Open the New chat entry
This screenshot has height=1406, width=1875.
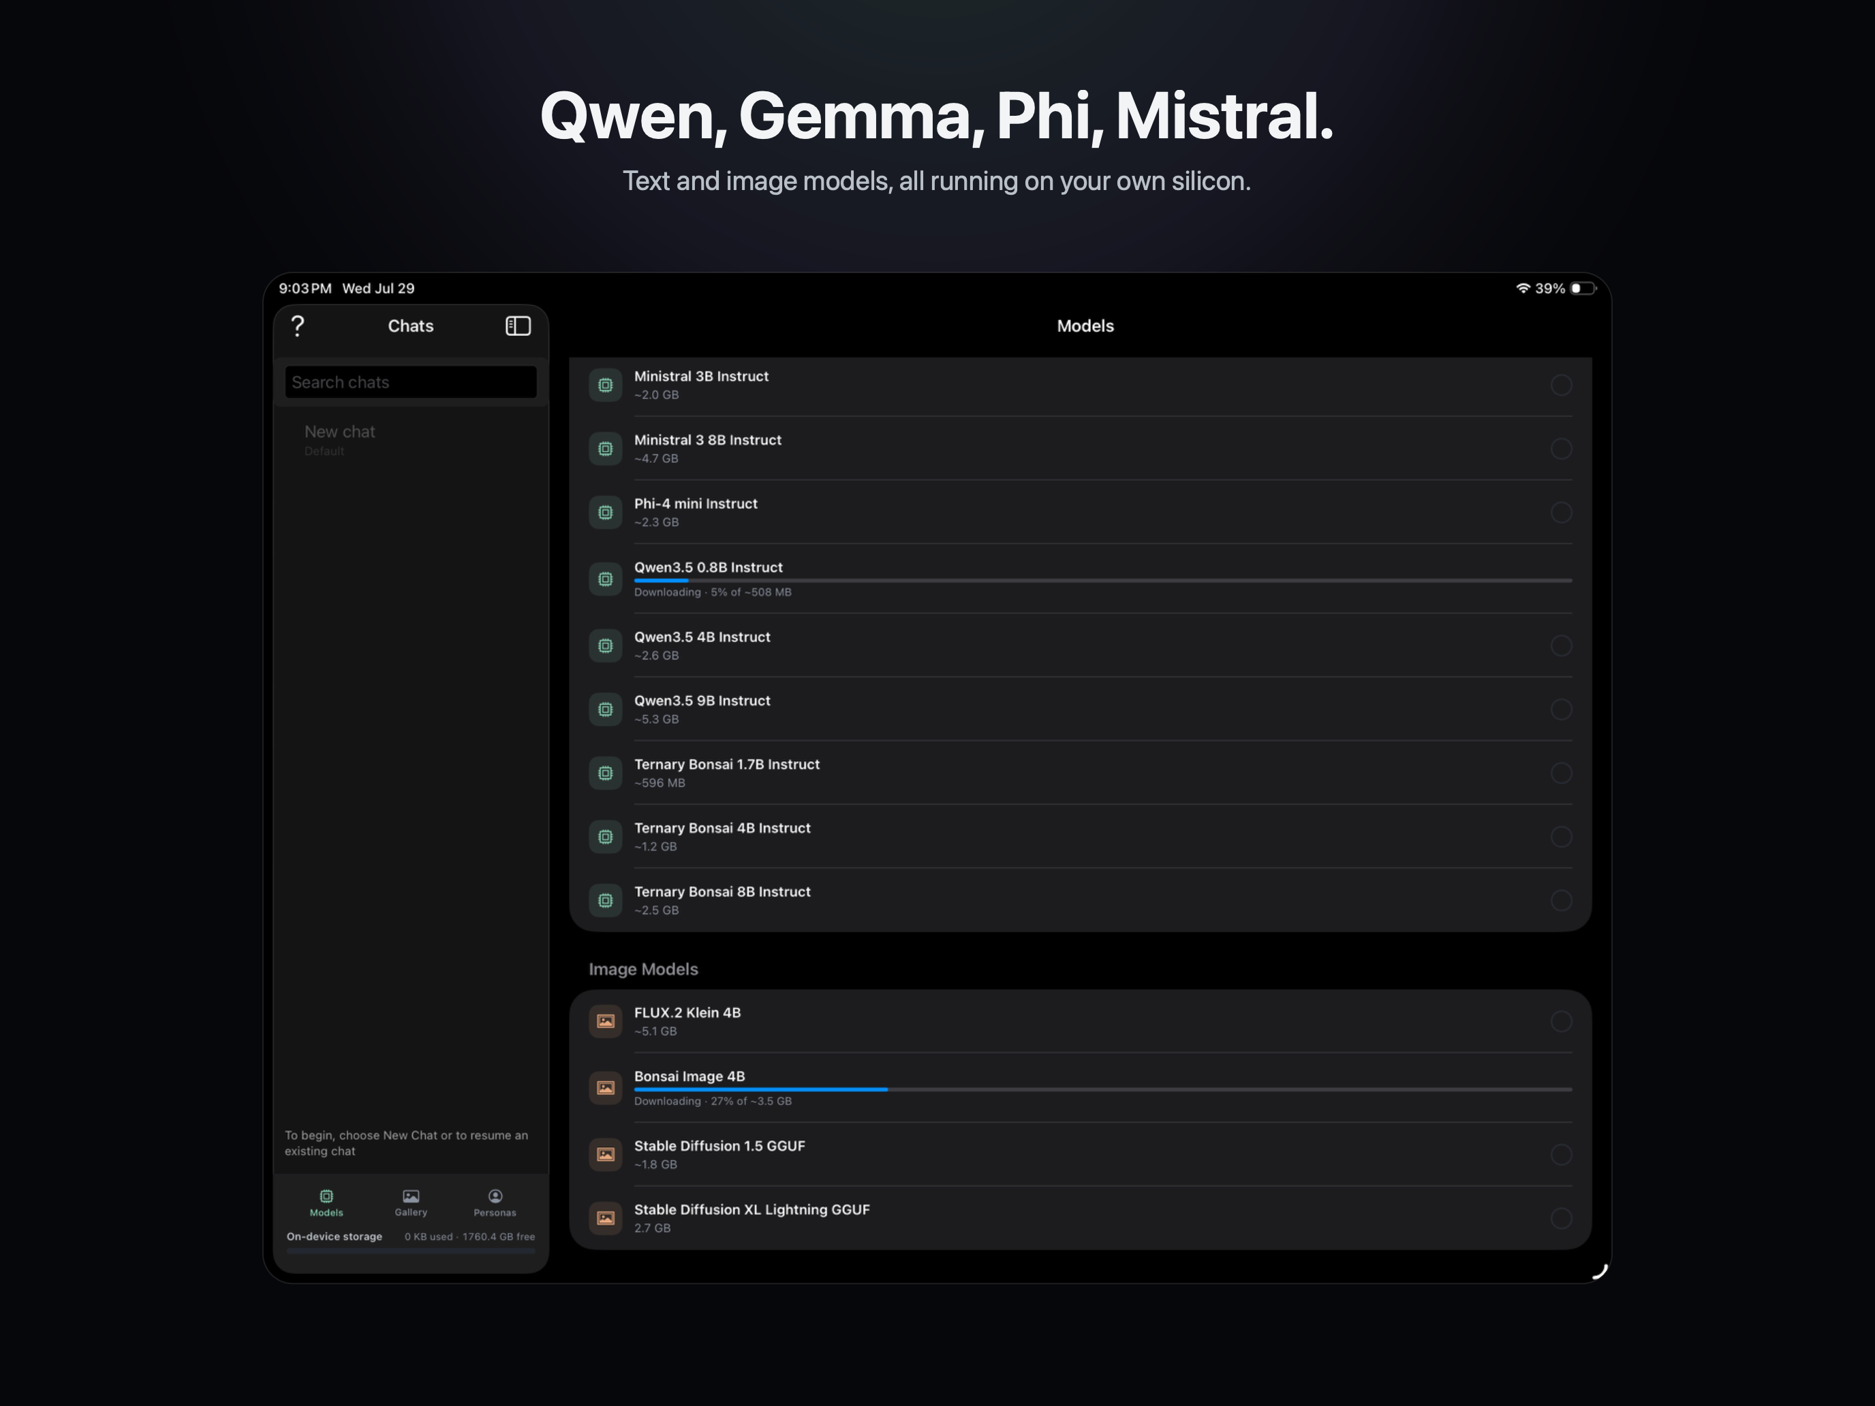[411, 439]
